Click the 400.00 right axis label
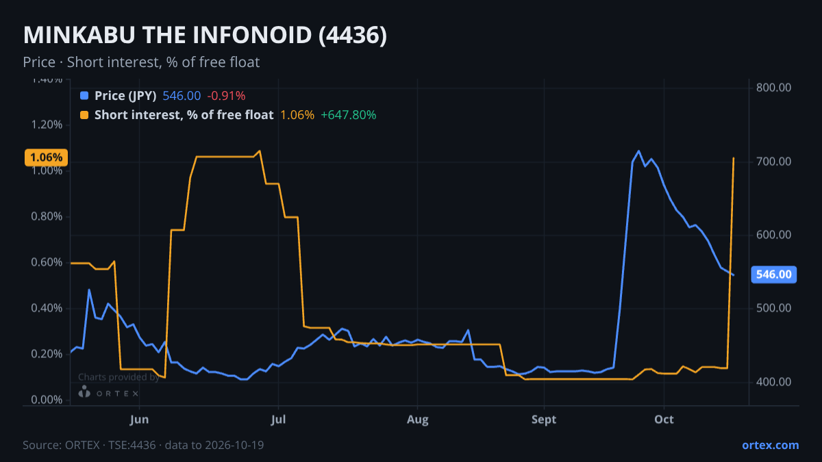The width and height of the screenshot is (822, 462). 774,381
